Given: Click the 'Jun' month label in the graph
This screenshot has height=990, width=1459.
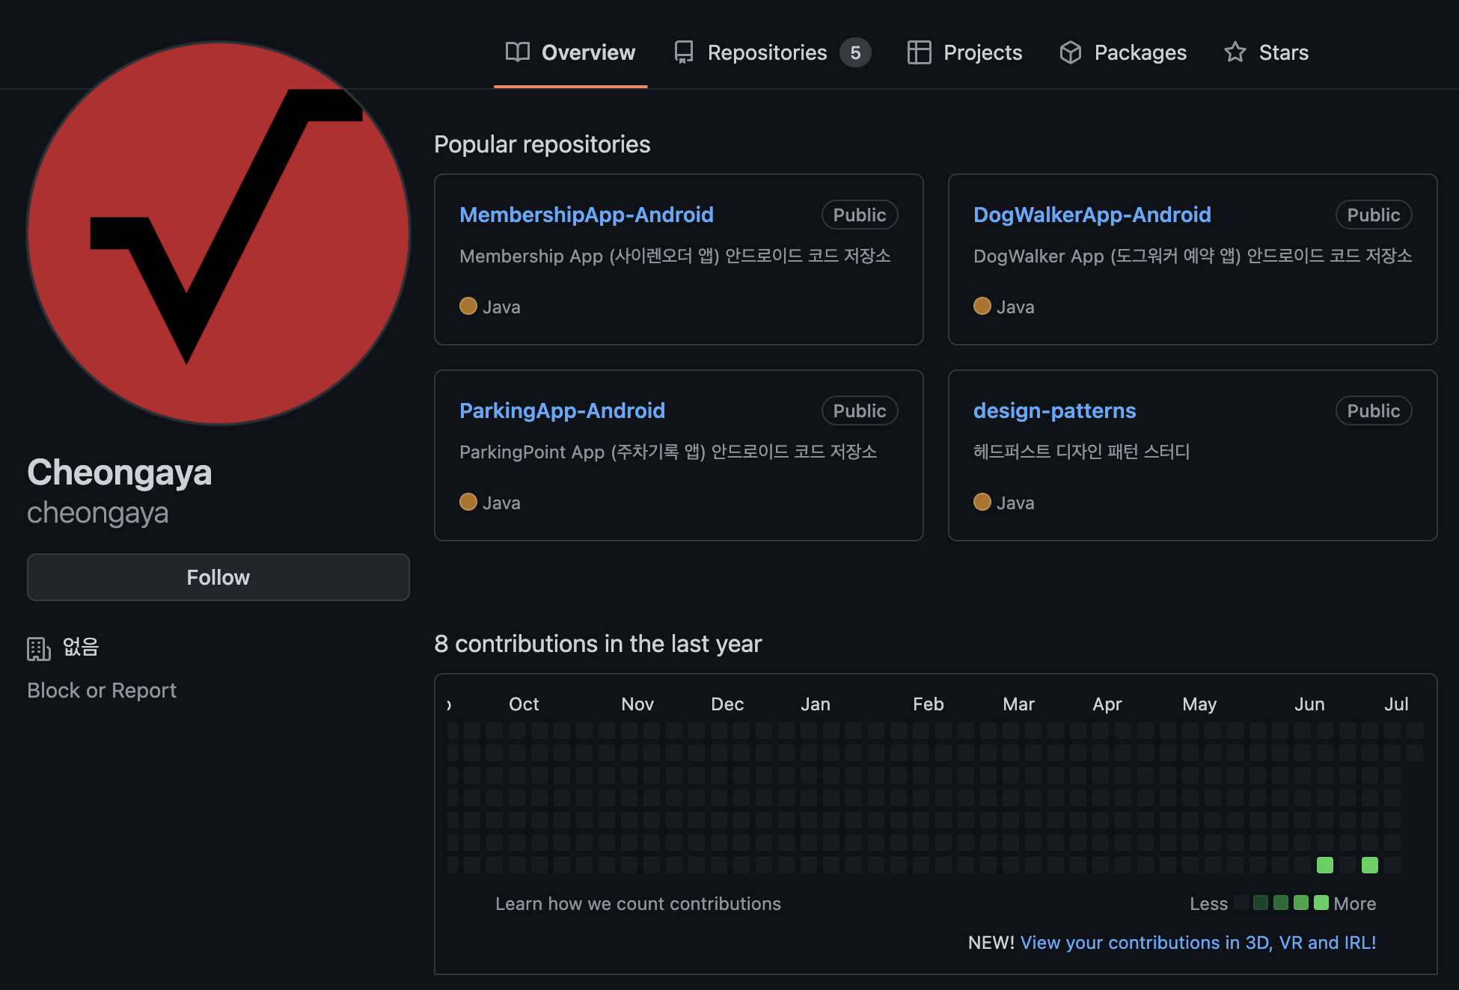Looking at the screenshot, I should click(x=1310, y=704).
